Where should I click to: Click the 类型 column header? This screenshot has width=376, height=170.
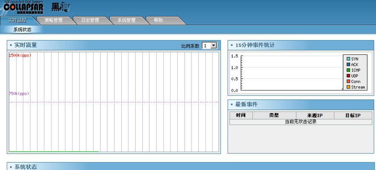click(x=274, y=116)
